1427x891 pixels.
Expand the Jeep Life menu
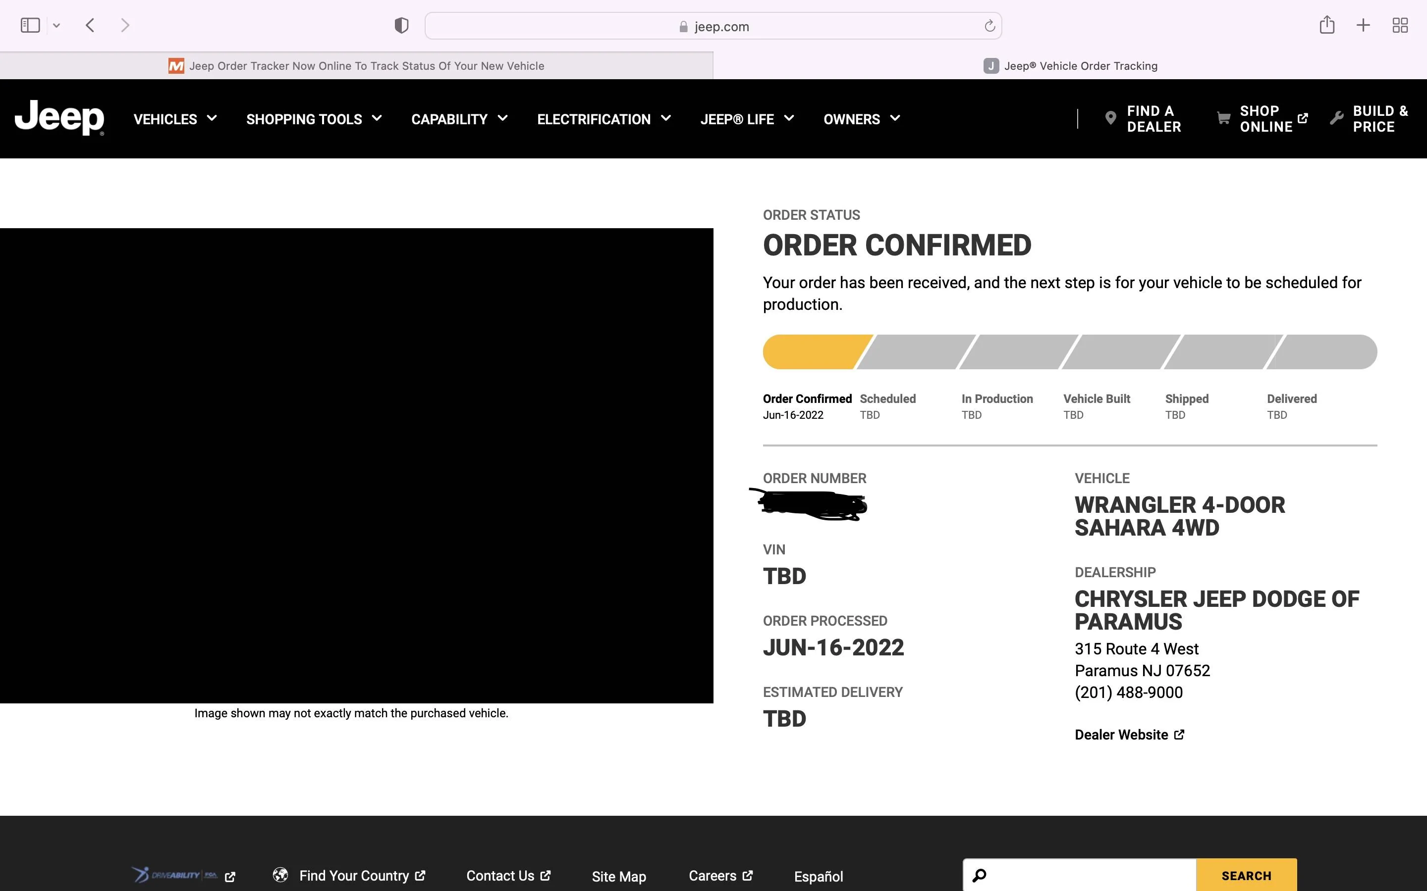coord(747,119)
